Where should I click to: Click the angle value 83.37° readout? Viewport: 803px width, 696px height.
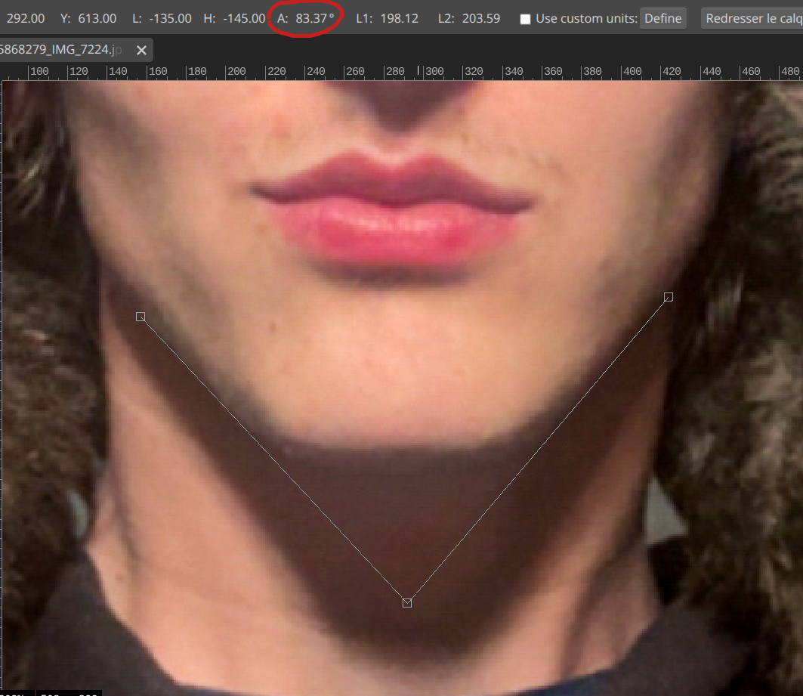point(315,18)
